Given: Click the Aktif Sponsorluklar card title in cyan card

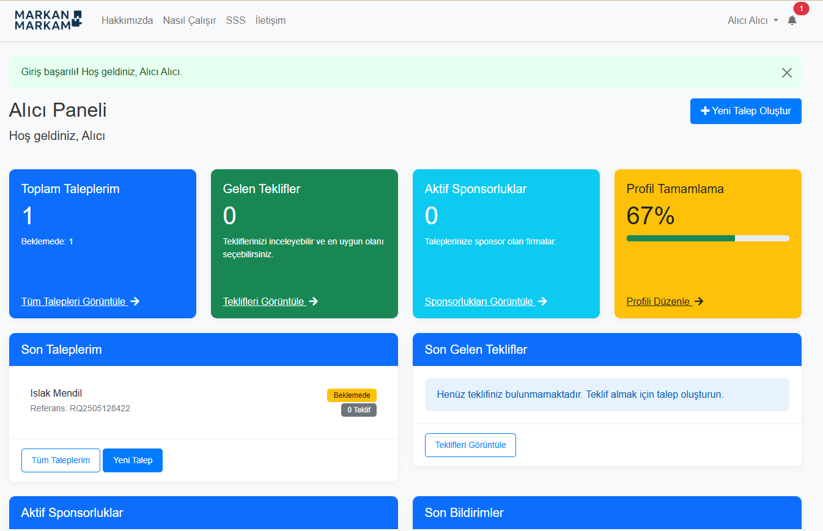Looking at the screenshot, I should 476,189.
